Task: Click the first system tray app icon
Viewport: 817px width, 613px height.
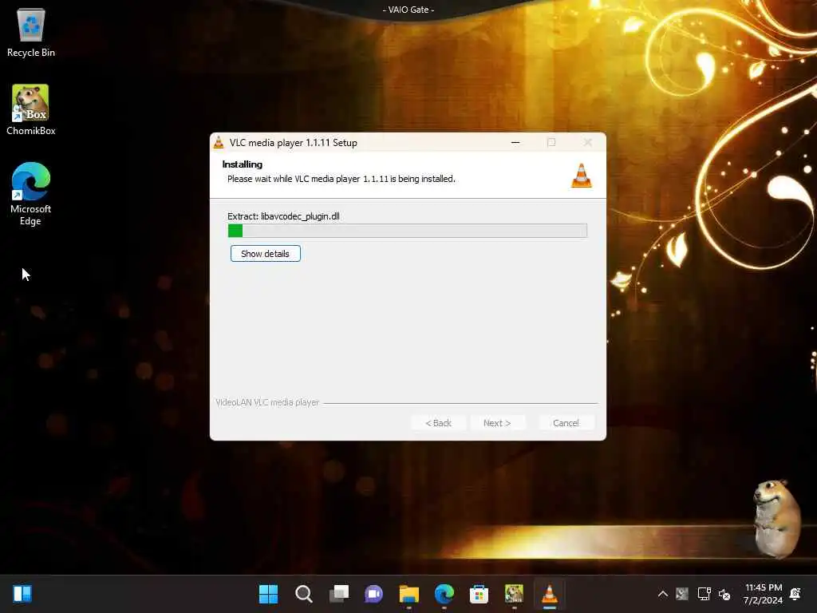Action: click(x=682, y=594)
